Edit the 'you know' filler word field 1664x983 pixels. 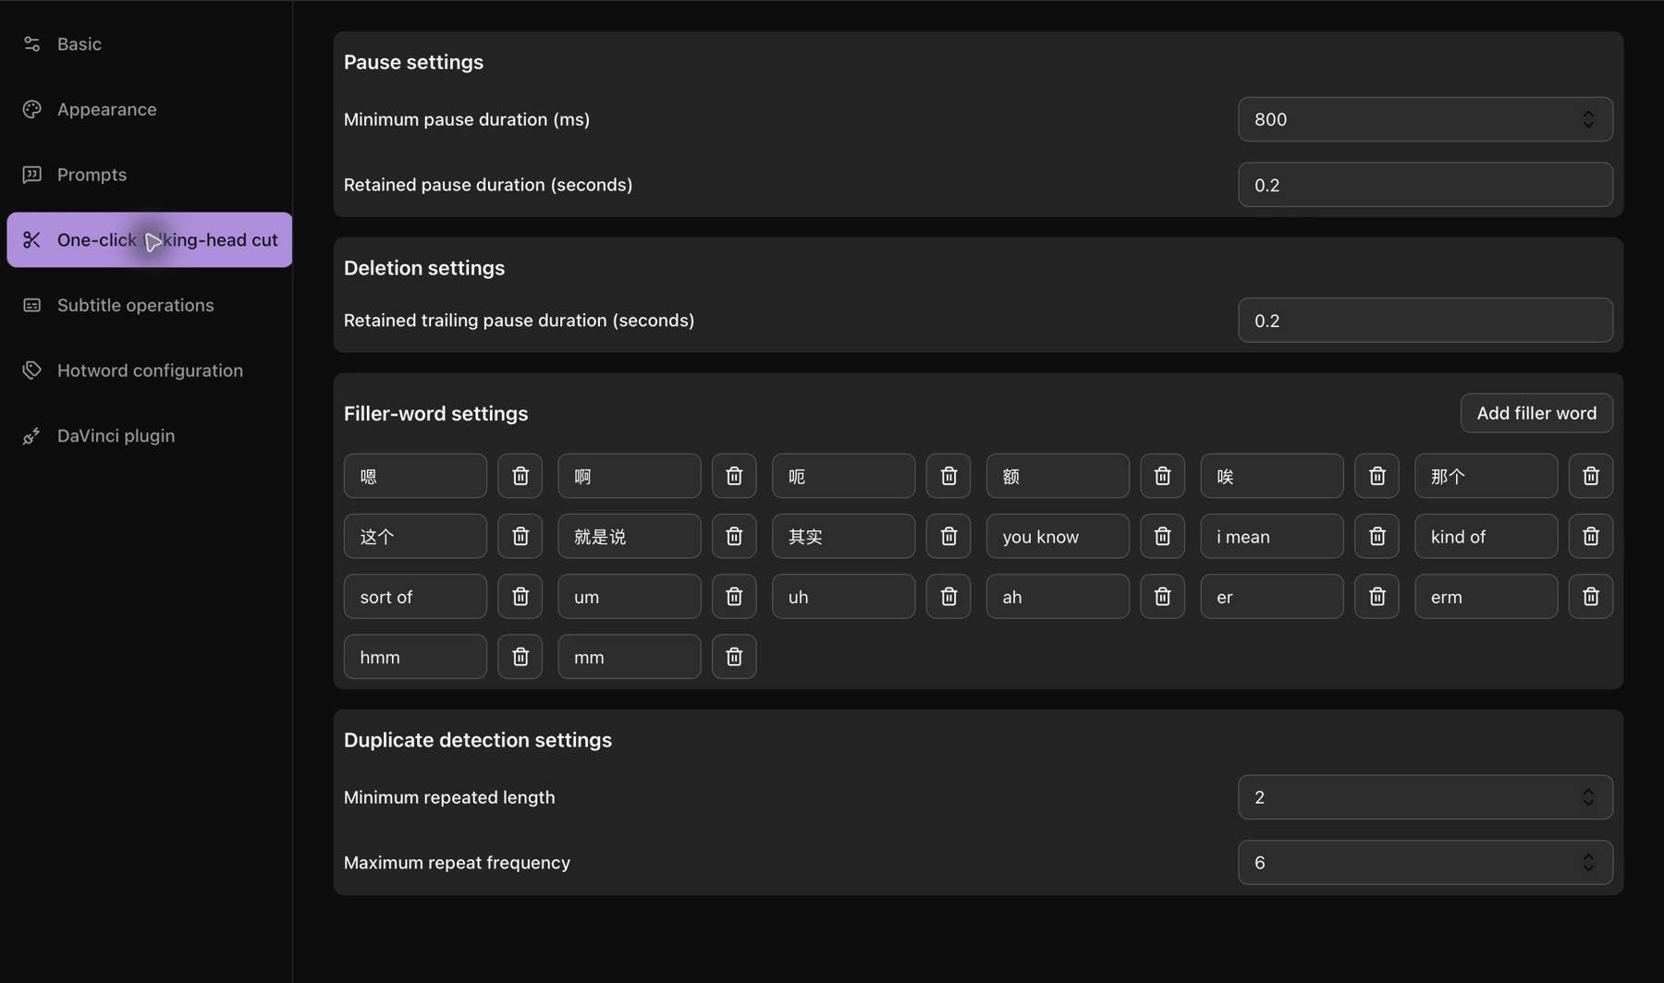coord(1058,536)
